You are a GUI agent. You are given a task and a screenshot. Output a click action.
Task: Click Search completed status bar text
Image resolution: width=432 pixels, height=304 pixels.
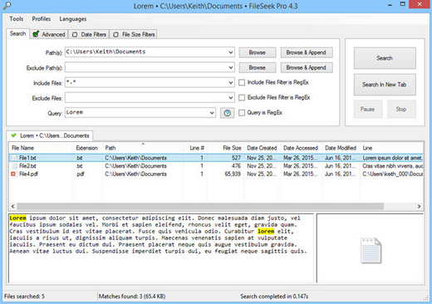click(x=274, y=297)
